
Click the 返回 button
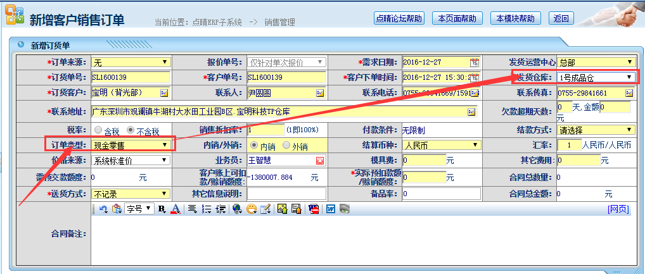pos(561,18)
